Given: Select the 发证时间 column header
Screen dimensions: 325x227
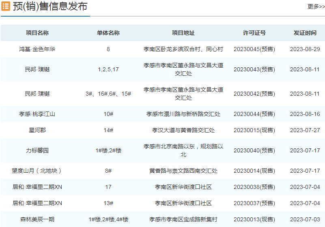Looking at the screenshot, I should [305, 33].
